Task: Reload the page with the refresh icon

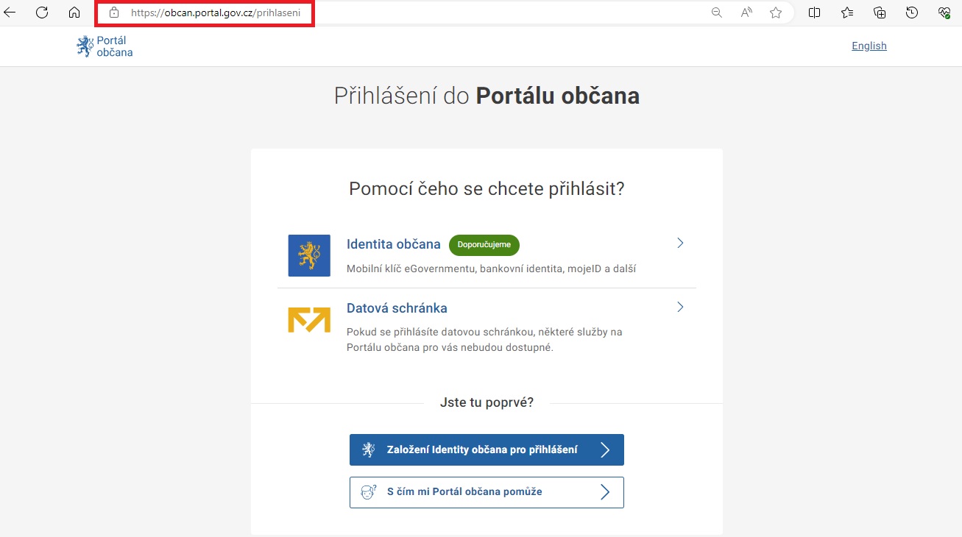Action: click(x=42, y=13)
